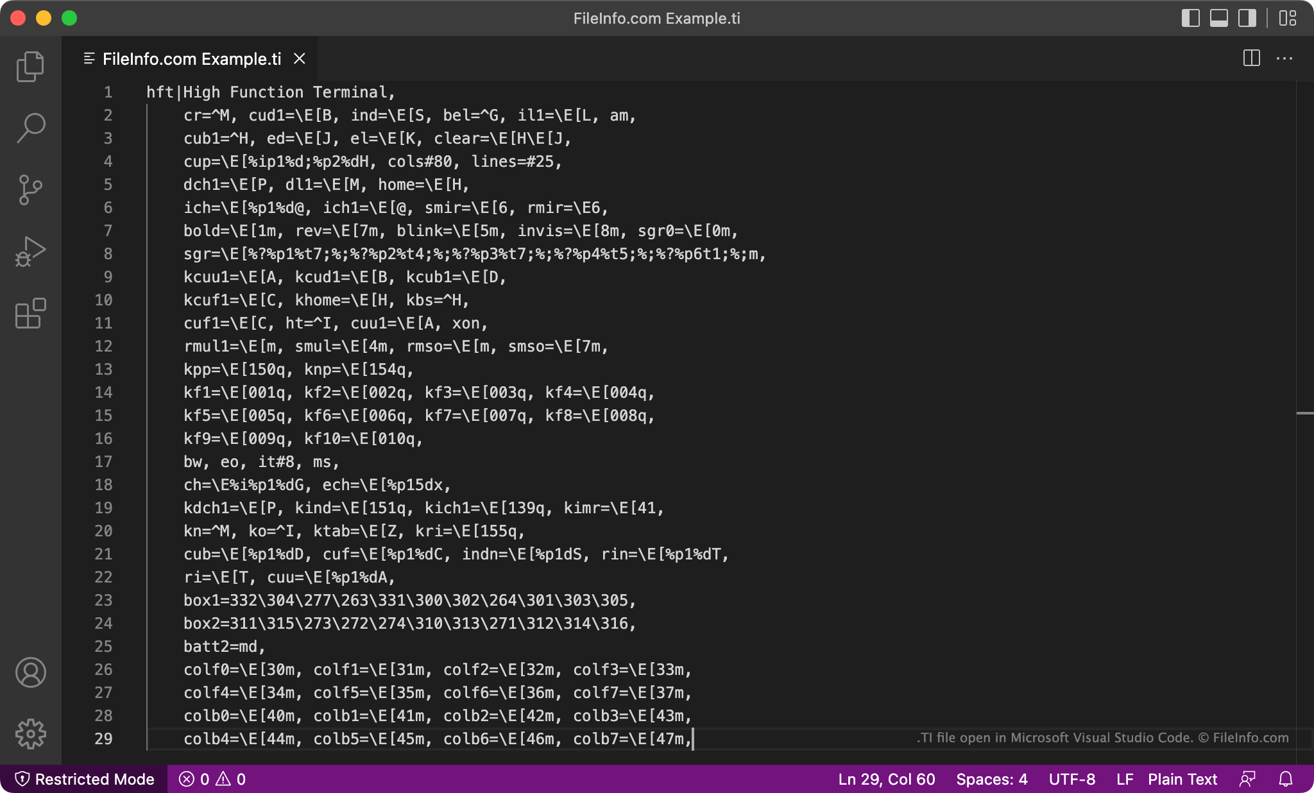Toggle the secondary side bar
Screen dimensions: 1314x793
[x=1247, y=18]
